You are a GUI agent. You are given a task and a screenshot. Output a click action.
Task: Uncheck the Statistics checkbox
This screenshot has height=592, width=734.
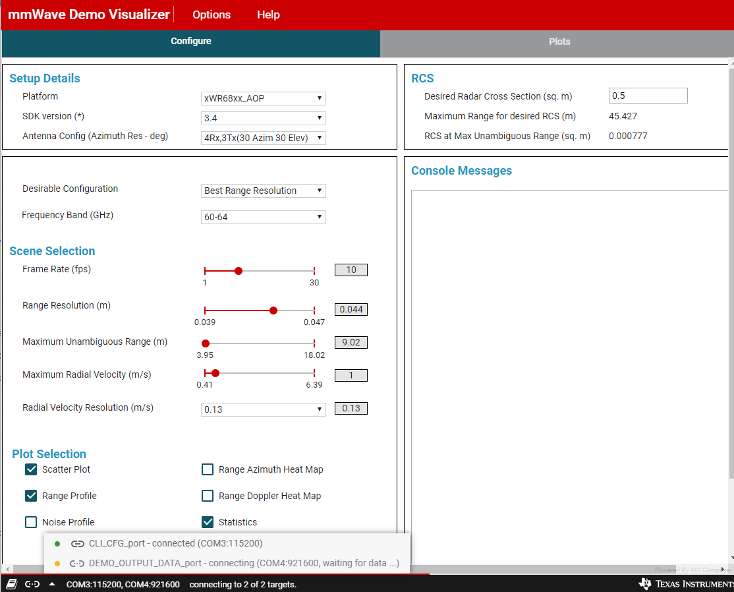pos(208,521)
